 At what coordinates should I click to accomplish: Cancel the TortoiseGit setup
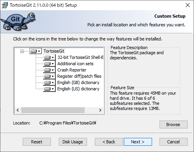[x=174, y=142]
